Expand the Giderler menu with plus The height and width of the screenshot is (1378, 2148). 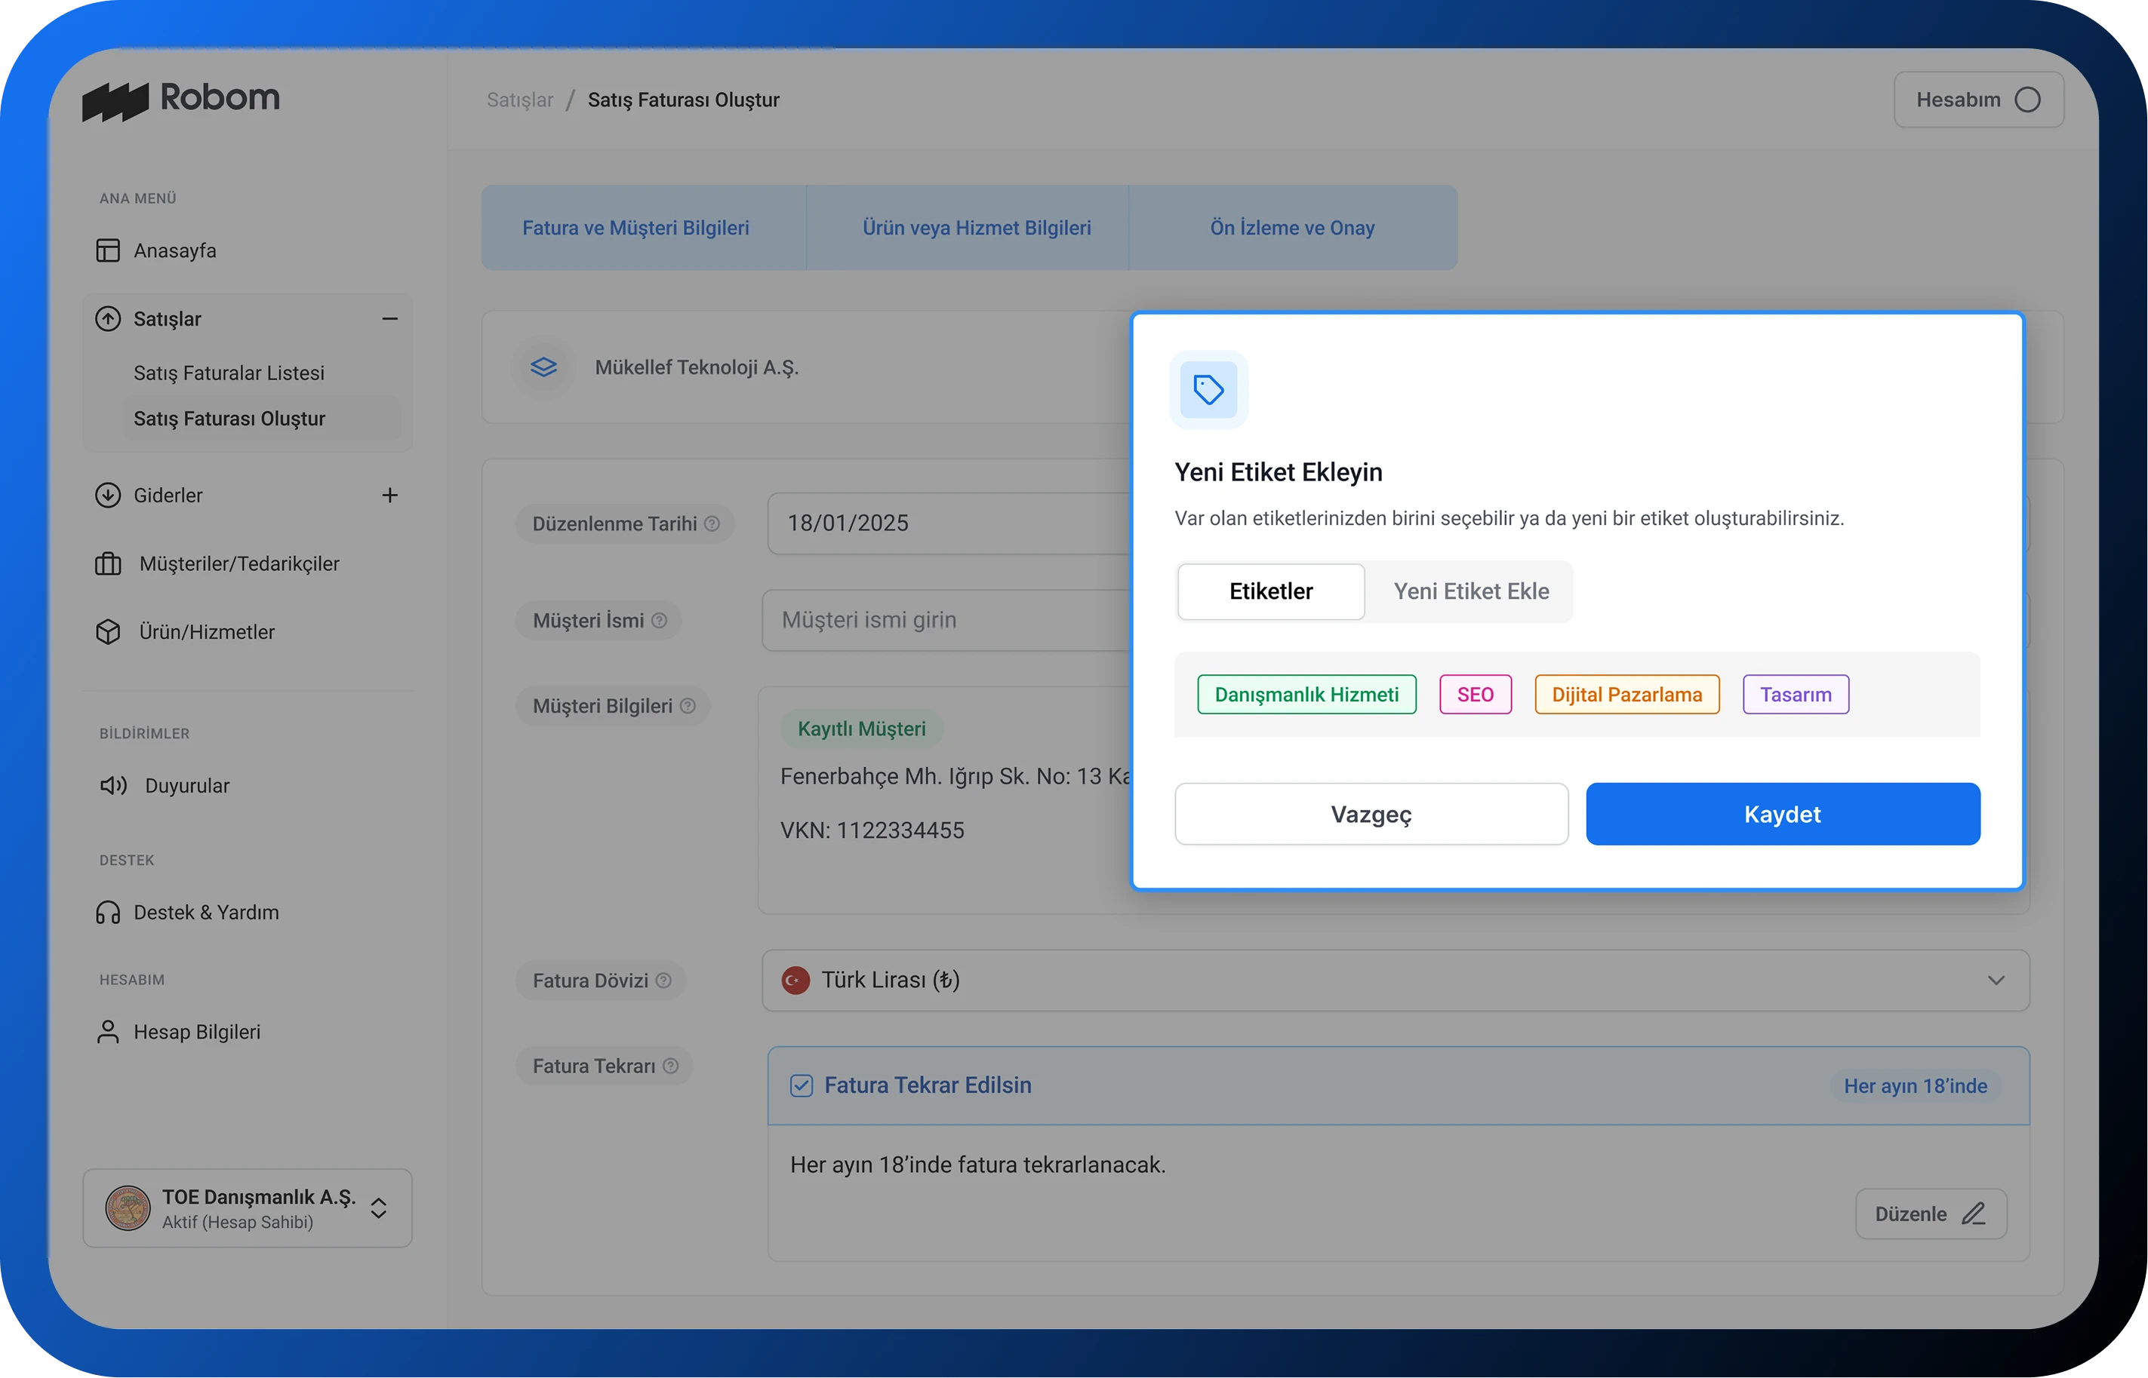tap(389, 495)
